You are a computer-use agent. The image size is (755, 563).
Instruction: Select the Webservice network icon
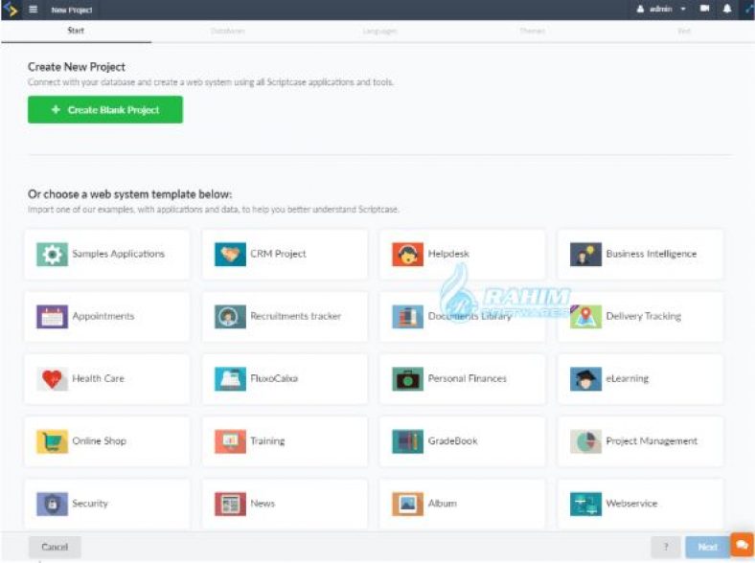585,504
